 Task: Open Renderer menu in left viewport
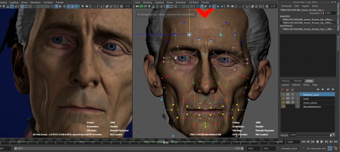point(35,2)
